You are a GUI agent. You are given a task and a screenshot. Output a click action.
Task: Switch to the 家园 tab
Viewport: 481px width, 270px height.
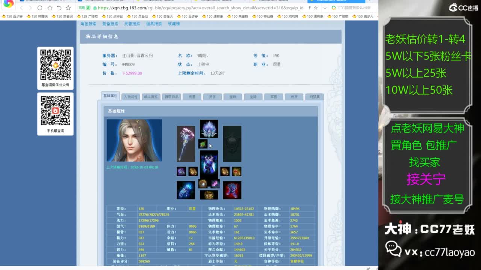pos(273,97)
